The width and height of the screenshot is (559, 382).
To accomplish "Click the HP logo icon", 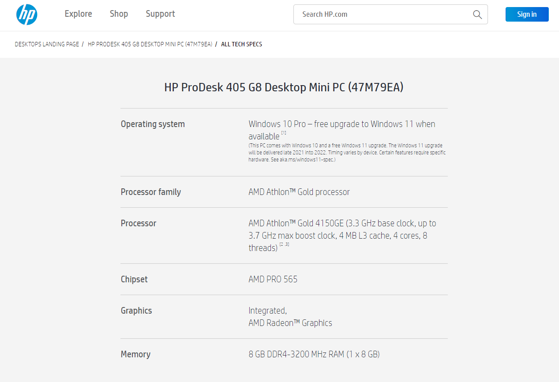I will [x=26, y=15].
